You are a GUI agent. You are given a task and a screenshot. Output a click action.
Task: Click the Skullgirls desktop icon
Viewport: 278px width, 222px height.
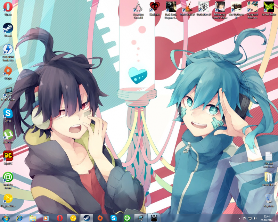[155, 9]
